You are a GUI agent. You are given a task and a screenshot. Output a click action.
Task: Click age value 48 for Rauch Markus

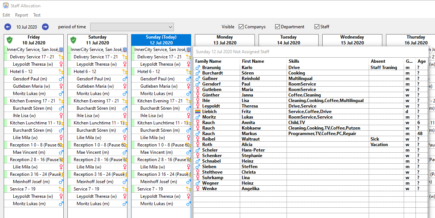coord(420,134)
